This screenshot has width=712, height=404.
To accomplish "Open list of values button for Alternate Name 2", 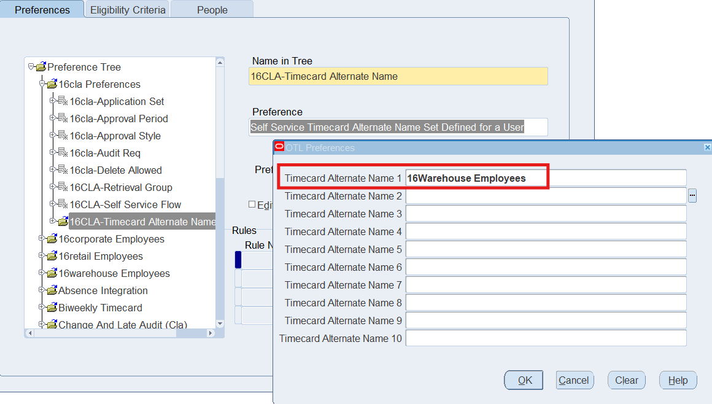I will pos(692,196).
